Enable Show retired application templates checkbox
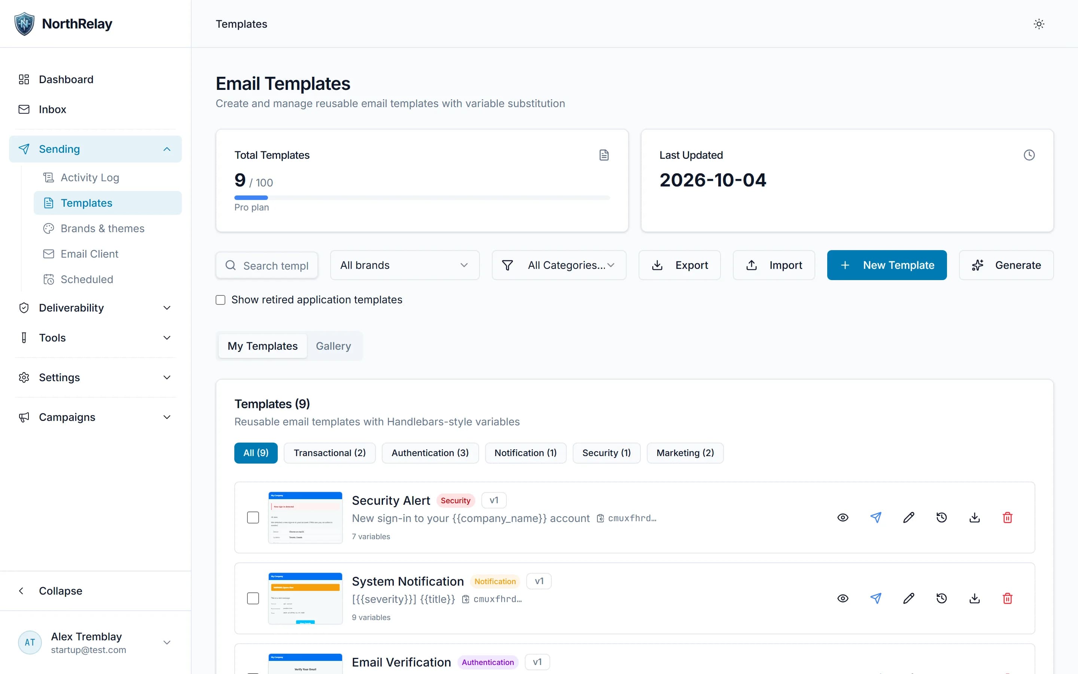The width and height of the screenshot is (1078, 674). [220, 300]
